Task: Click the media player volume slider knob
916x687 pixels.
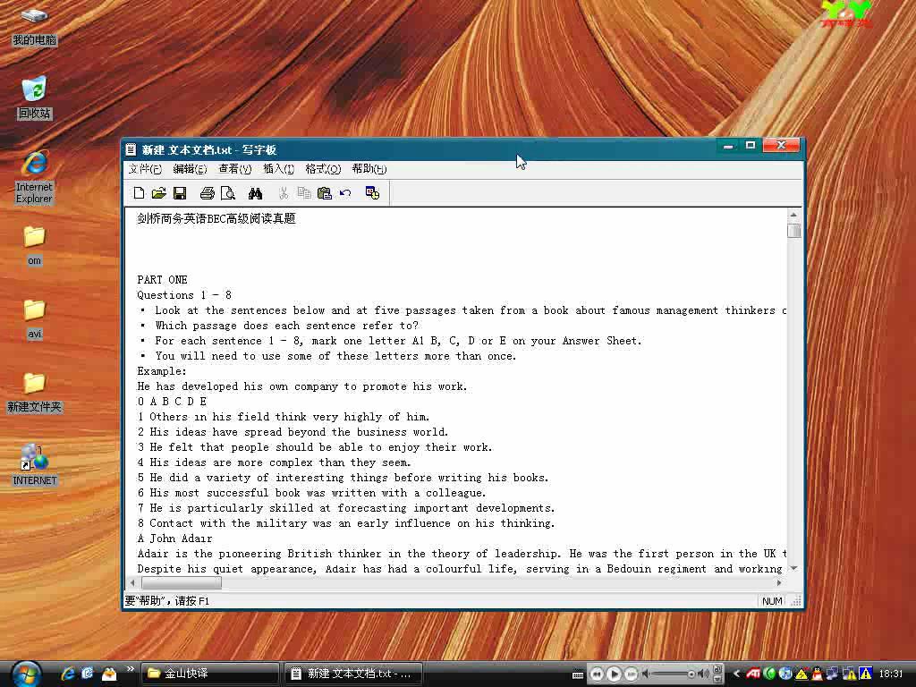Action: tap(691, 674)
